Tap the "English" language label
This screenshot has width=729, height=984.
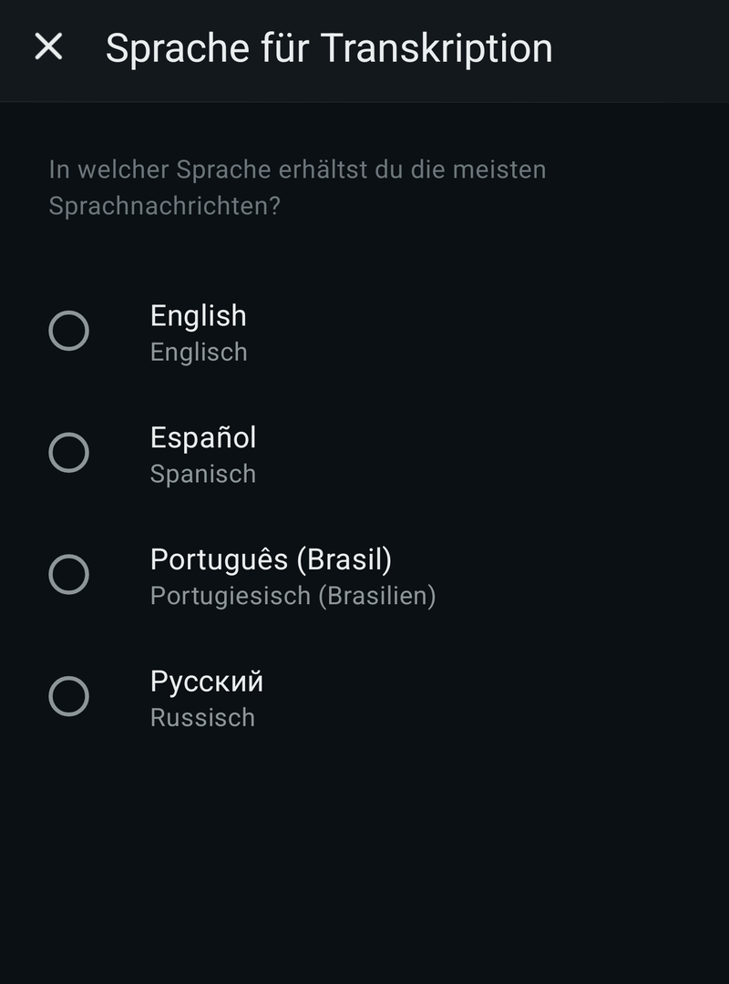click(x=198, y=315)
